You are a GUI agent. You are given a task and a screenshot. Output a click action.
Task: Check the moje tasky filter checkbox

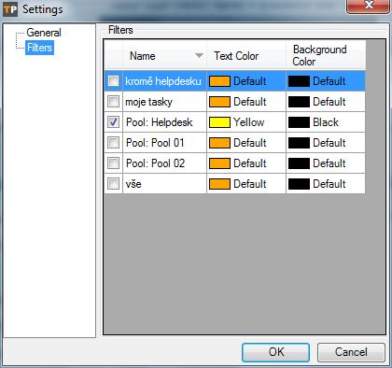click(113, 102)
